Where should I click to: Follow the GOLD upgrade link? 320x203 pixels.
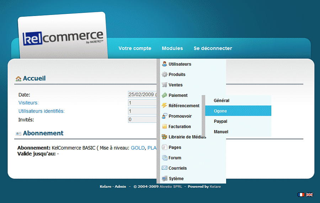tap(138, 148)
